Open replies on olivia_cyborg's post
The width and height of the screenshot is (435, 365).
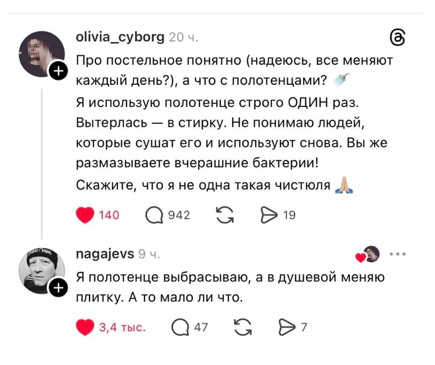click(x=155, y=215)
